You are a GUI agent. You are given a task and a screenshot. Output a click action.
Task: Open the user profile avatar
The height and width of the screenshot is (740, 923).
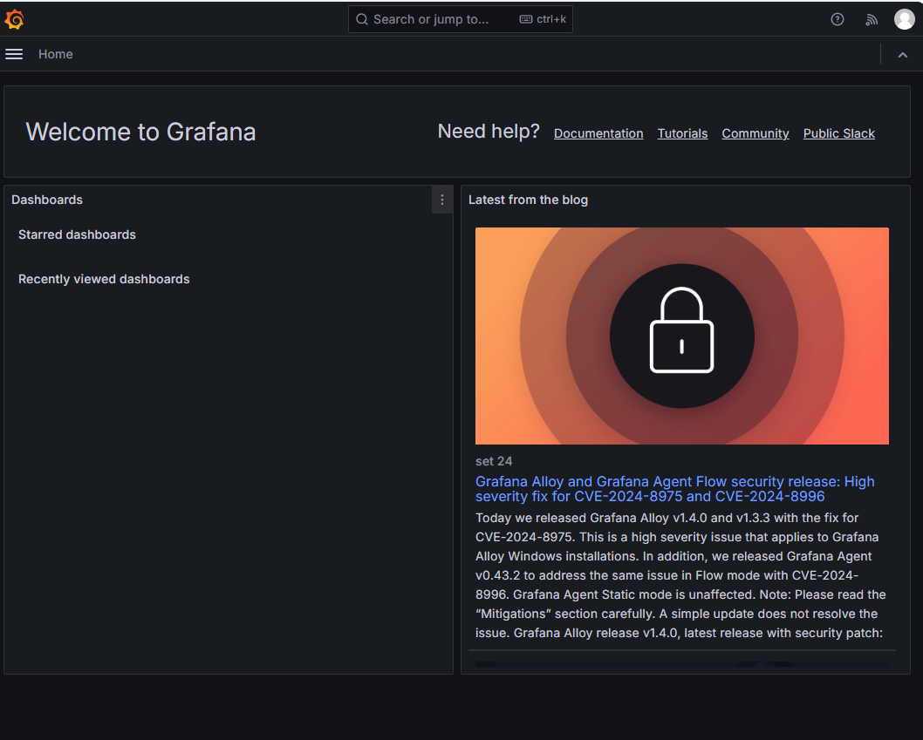pos(904,19)
